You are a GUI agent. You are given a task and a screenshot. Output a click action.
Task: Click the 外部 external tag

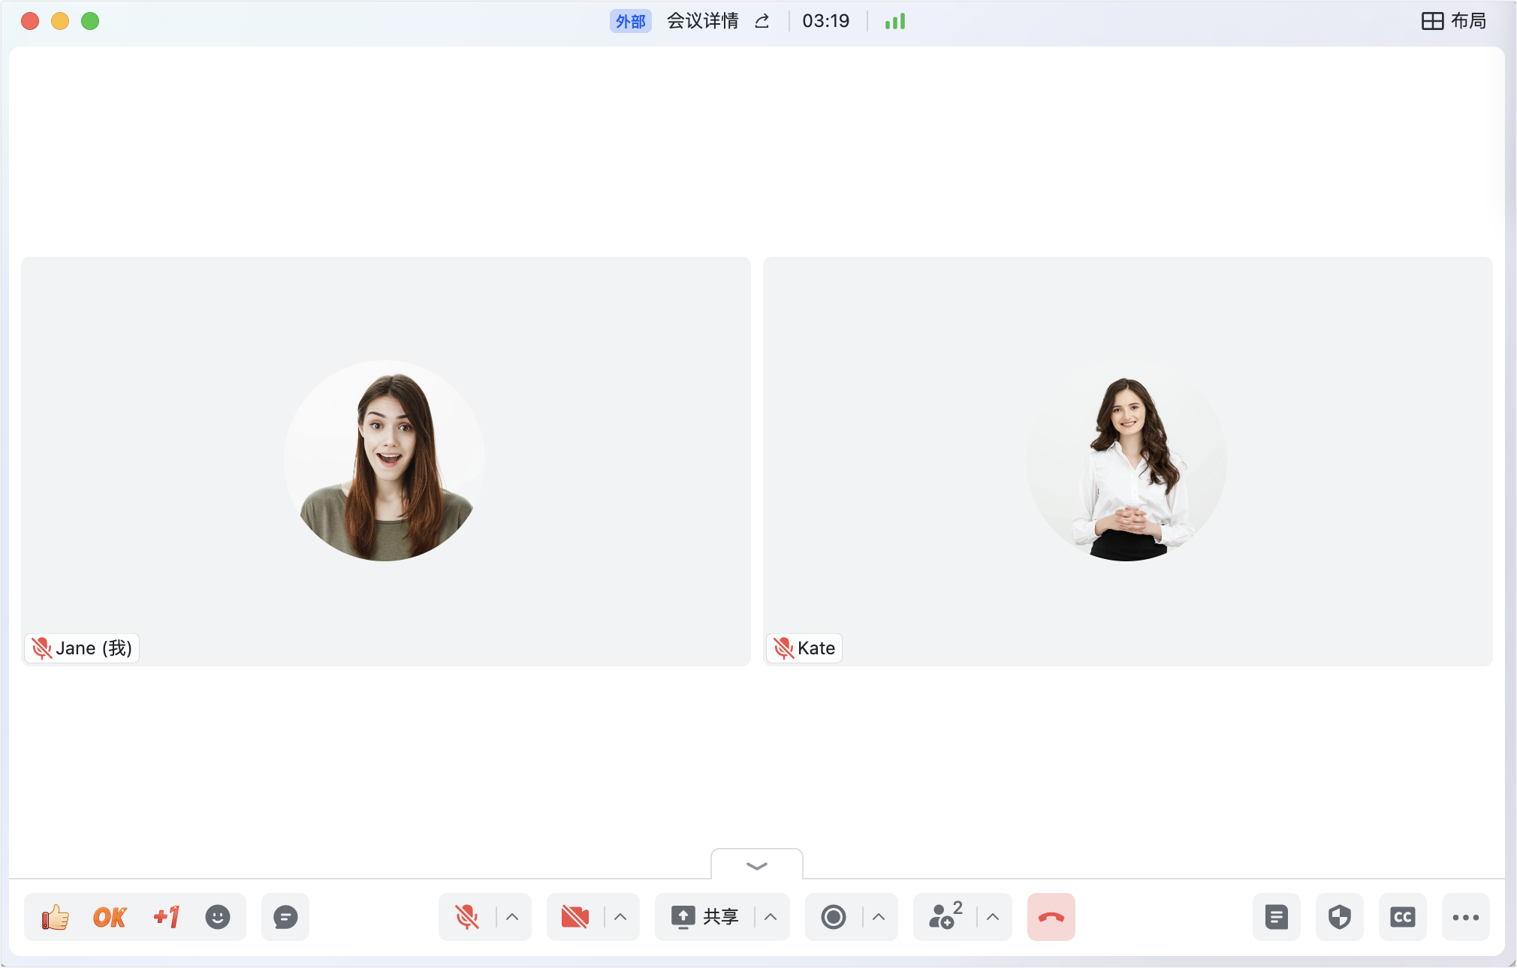[x=630, y=21]
